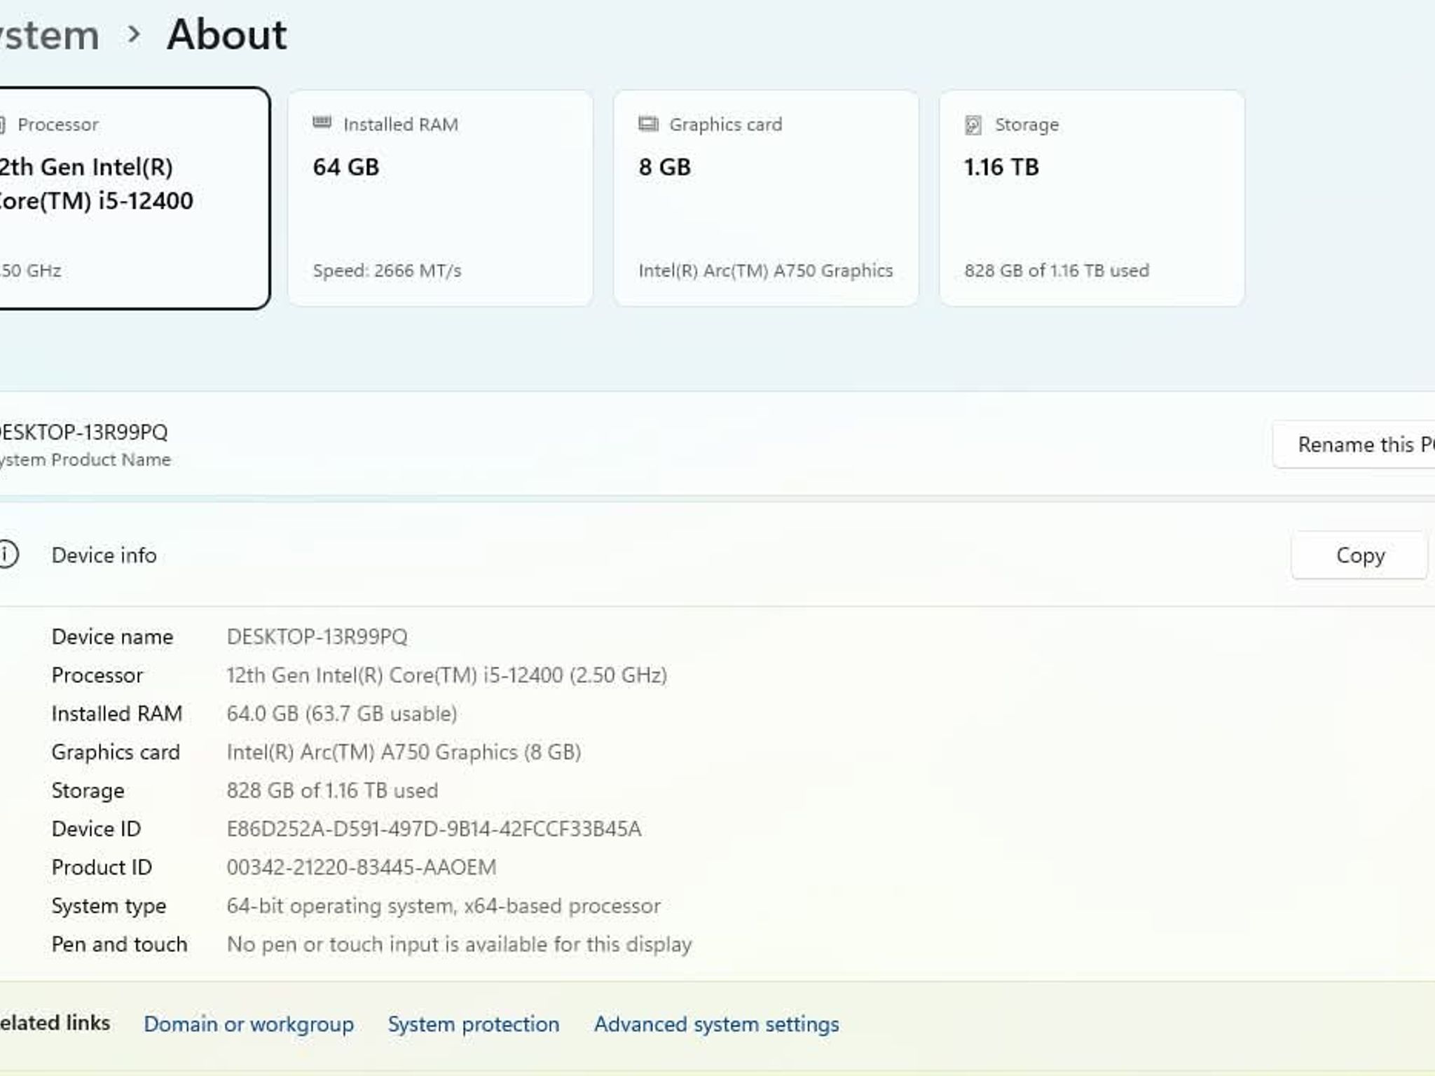This screenshot has height=1076, width=1435.
Task: Click processor value 12th Gen Intel i5-12400 (2.50 GHz)
Action: [446, 675]
